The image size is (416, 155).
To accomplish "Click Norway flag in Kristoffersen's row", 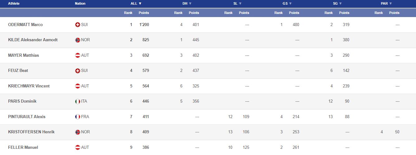I will [78, 132].
